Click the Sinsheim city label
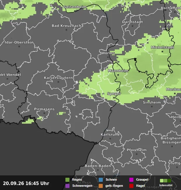The height and width of the screenshot is (190, 181). [152, 102]
